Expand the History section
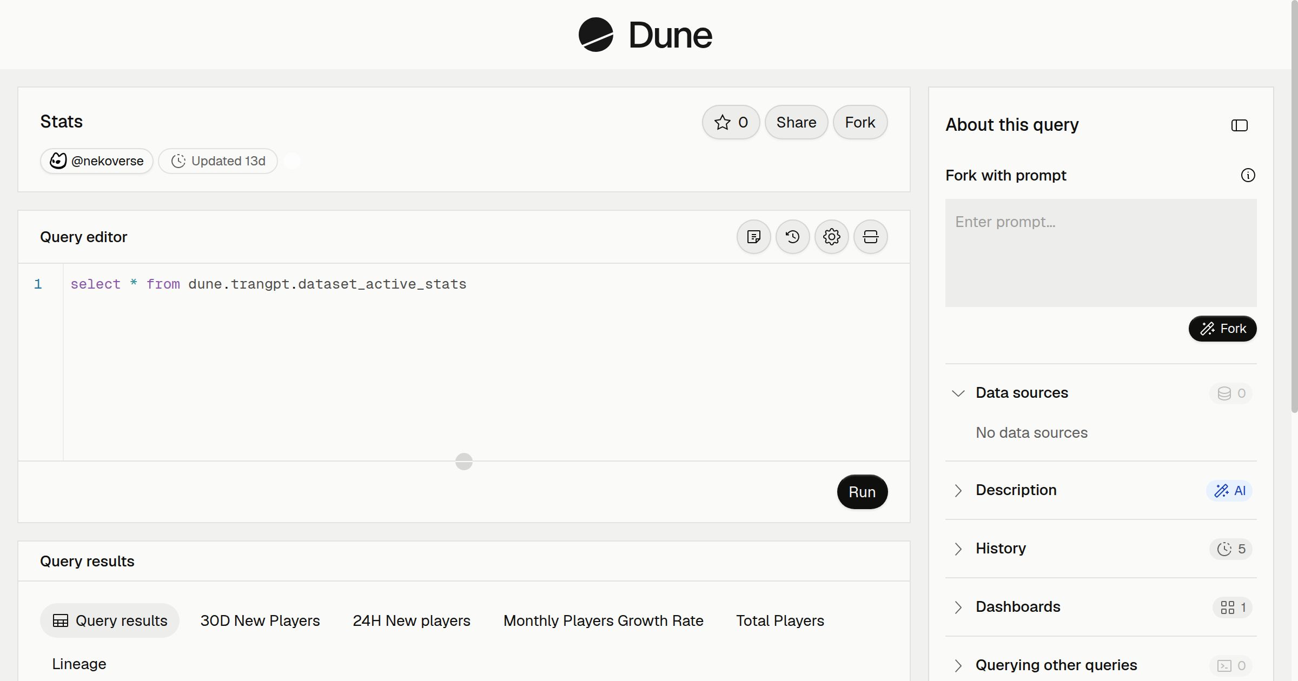The height and width of the screenshot is (681, 1298). (x=958, y=549)
